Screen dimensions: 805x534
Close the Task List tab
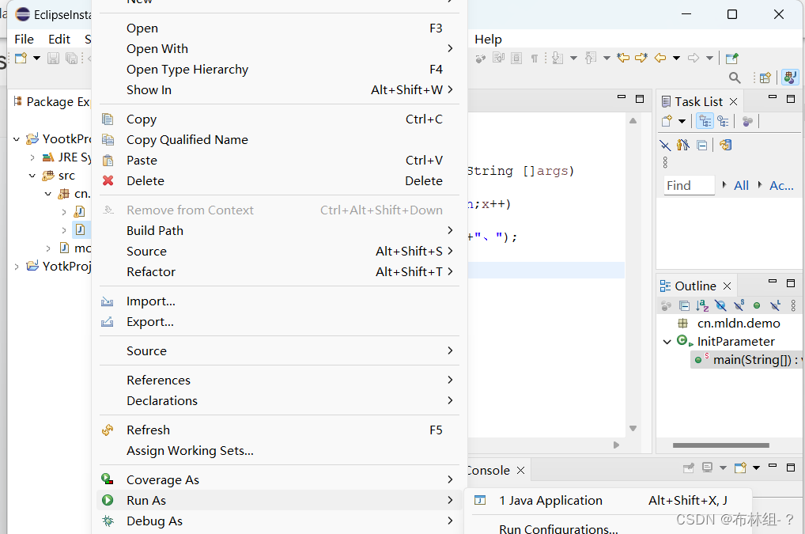click(x=733, y=102)
